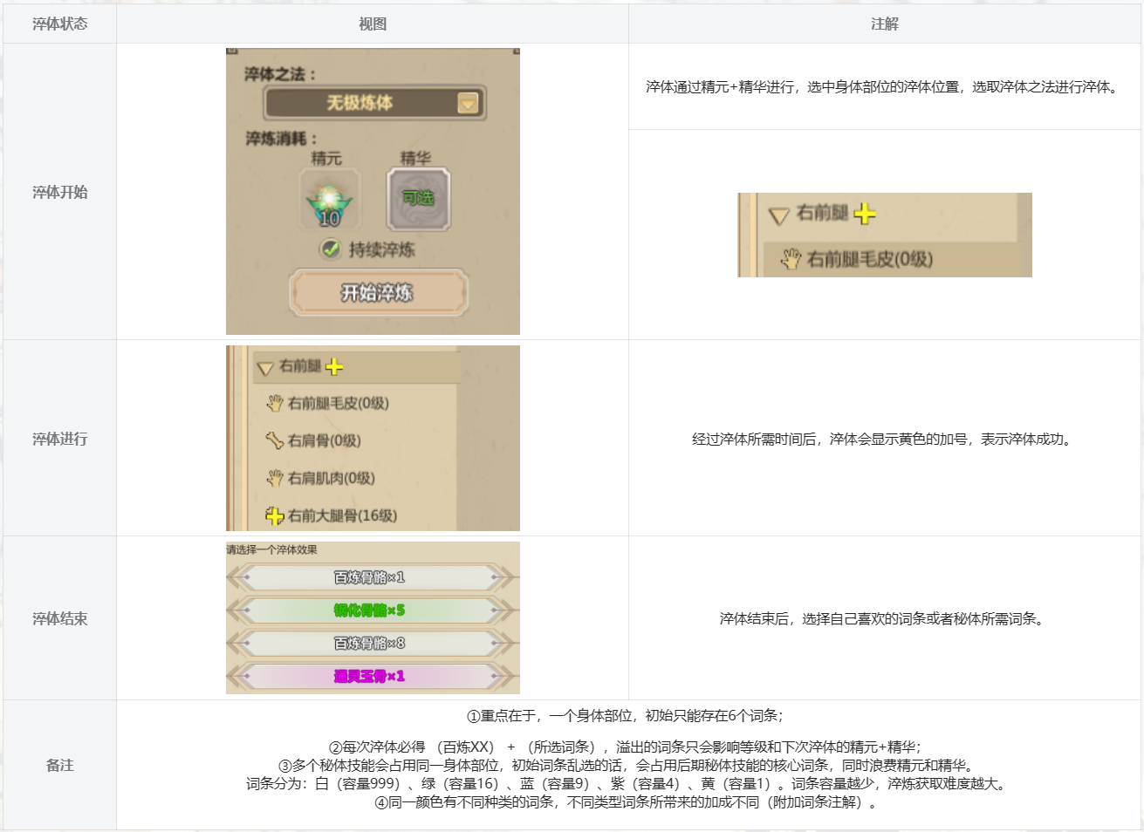Click the yellow plus next to 右前腿 in 淬体进行 row
Viewport: 1144px width, 832px height.
[333, 366]
